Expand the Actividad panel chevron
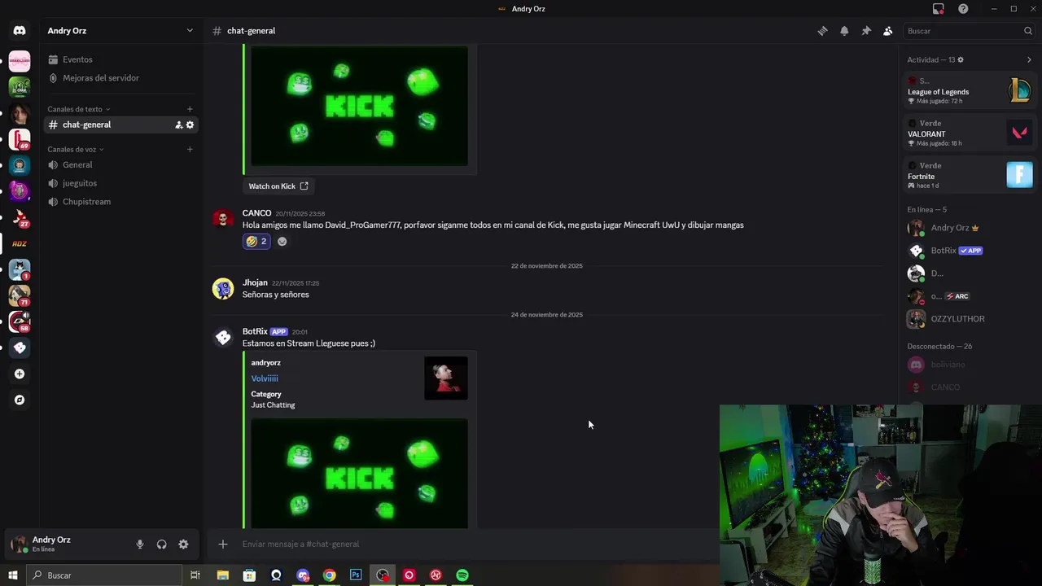1042x586 pixels. [1029, 59]
